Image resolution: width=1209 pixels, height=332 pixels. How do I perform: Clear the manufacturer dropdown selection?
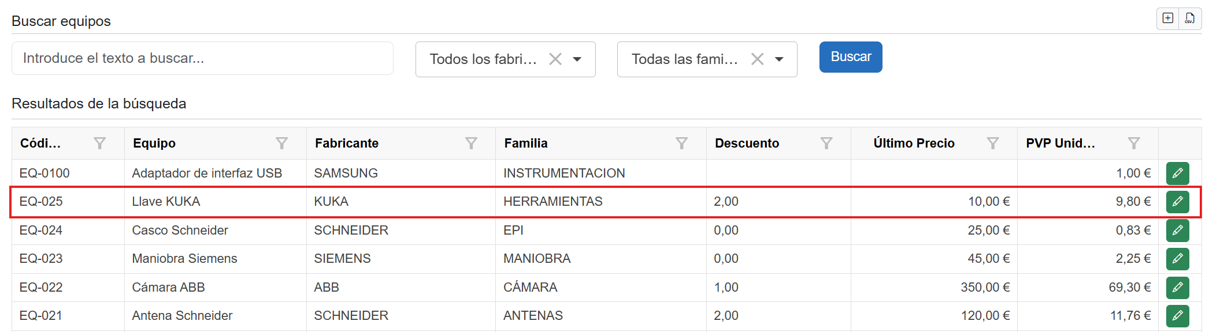555,59
